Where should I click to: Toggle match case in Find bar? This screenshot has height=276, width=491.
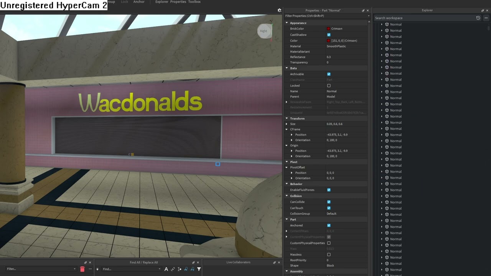coord(166,269)
